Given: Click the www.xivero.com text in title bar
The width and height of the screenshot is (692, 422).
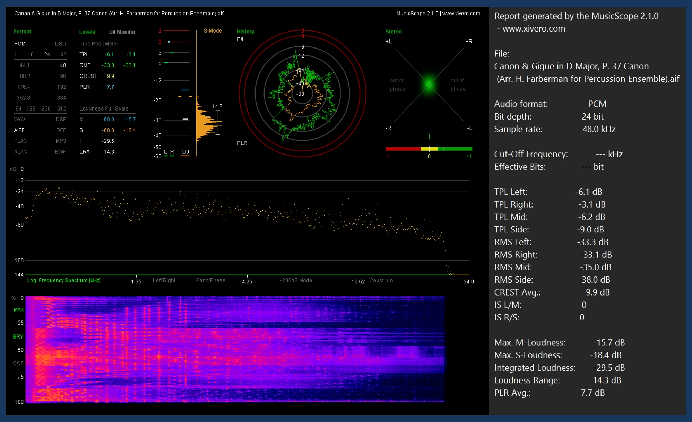Looking at the screenshot, I should pos(461,14).
